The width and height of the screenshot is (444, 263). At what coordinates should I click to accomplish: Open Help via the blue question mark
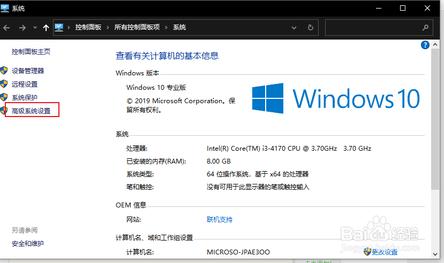tap(425, 45)
